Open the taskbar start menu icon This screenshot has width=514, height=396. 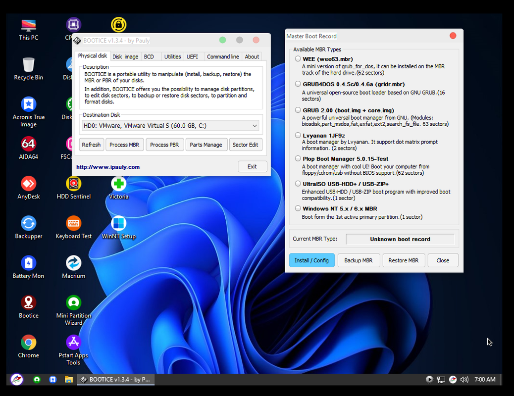click(17, 379)
